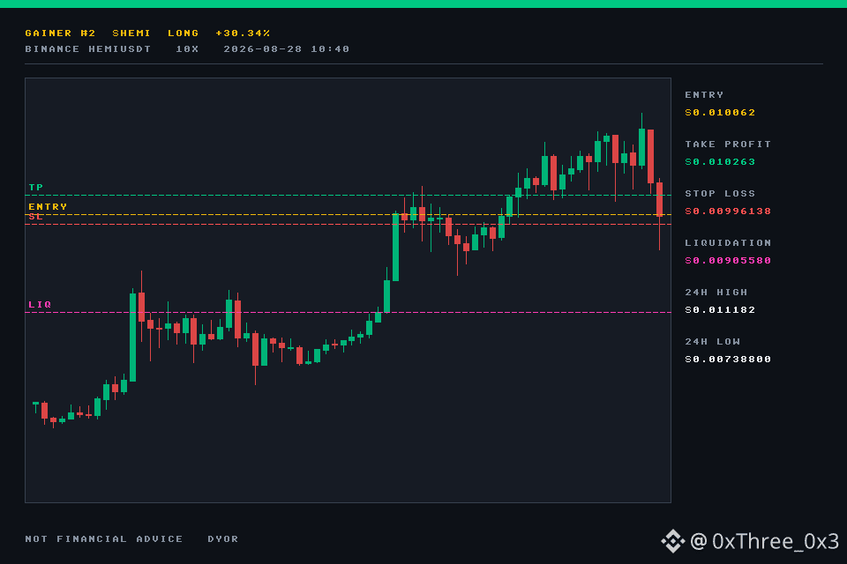Click the yellow ENTRY line label on chart

pyautogui.click(x=48, y=207)
